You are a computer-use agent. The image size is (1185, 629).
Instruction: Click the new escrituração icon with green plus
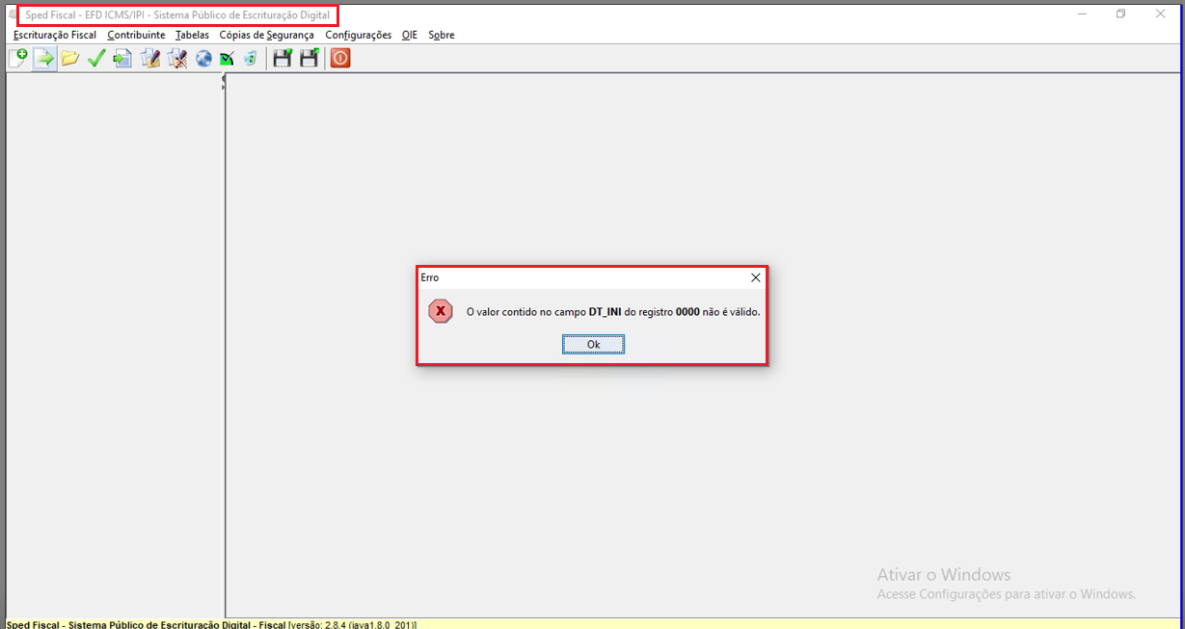(18, 59)
